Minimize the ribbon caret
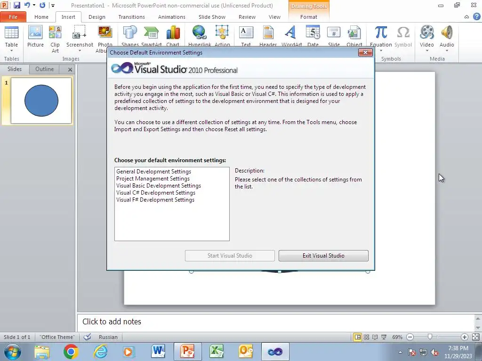Screen dimensions: 482x361 (466, 17)
